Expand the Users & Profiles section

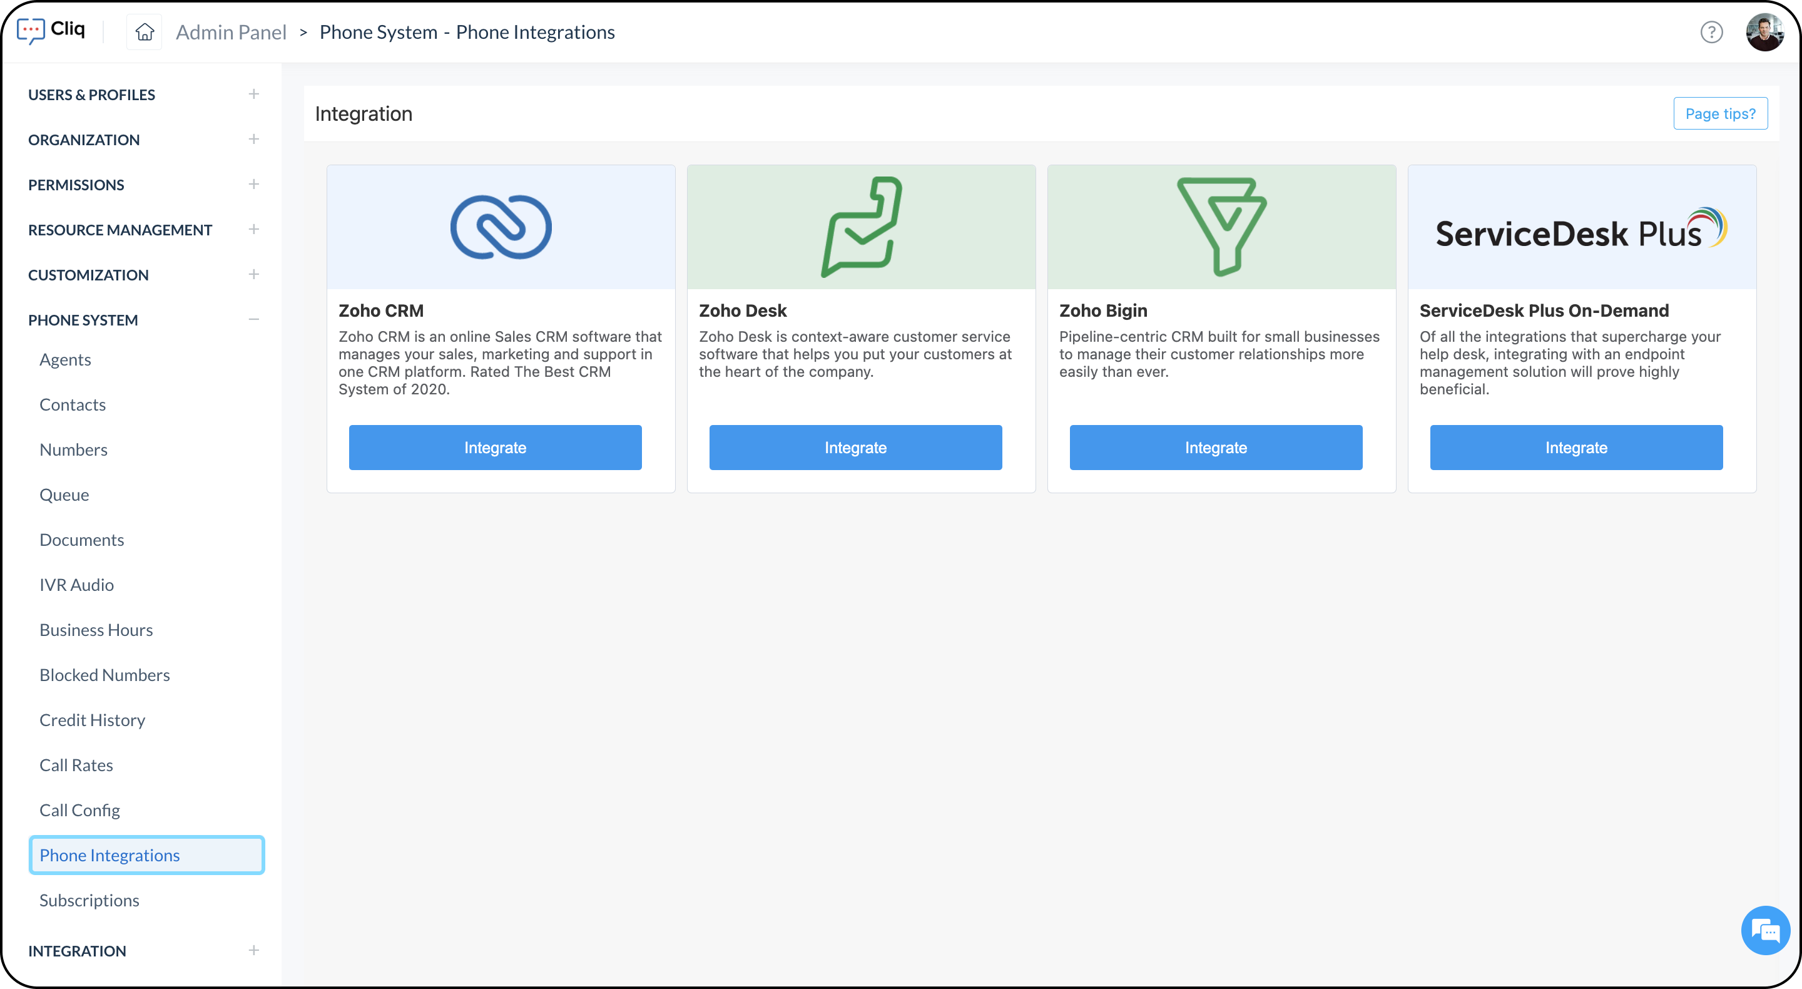(x=254, y=95)
